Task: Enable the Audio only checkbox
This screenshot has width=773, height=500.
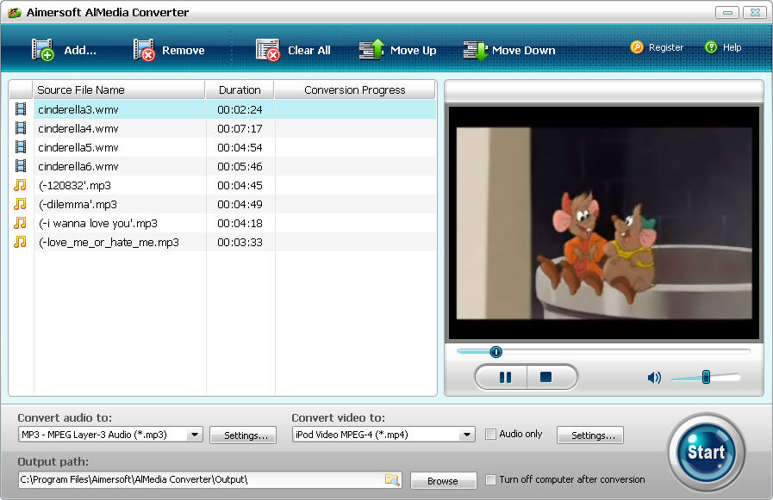Action: 490,434
